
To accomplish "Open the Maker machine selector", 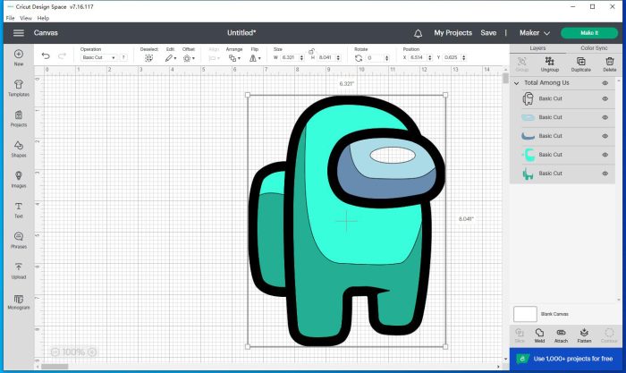I will [x=535, y=33].
